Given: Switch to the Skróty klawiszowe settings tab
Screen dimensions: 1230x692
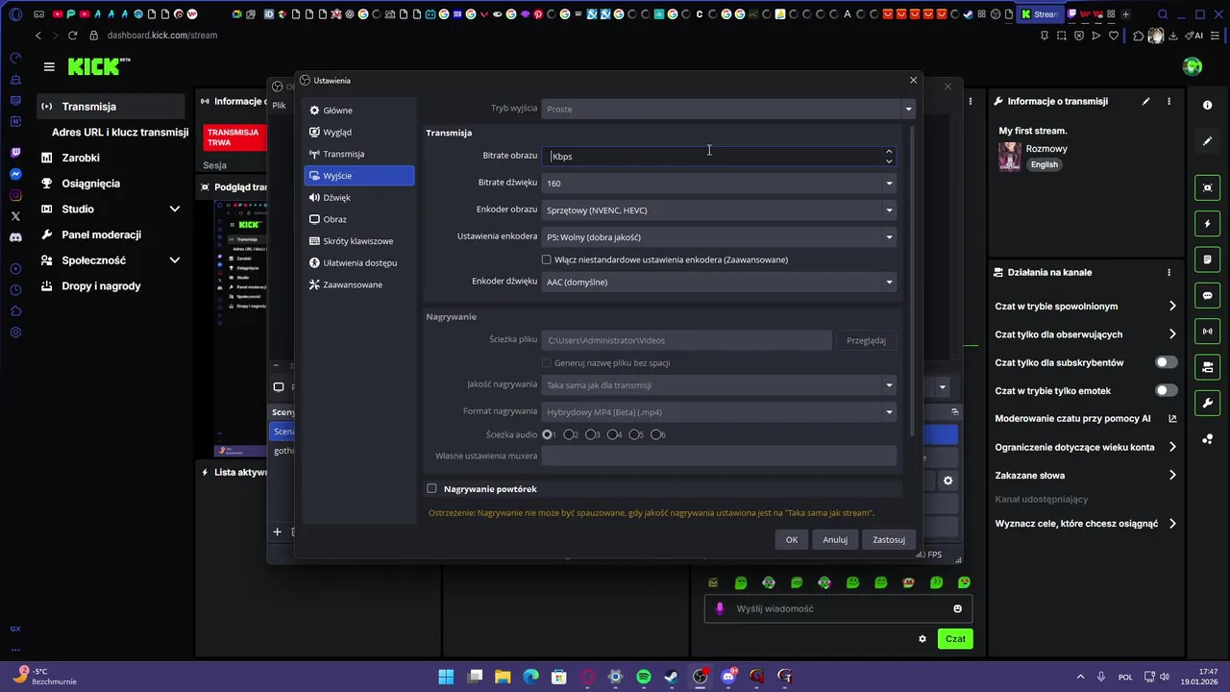Looking at the screenshot, I should point(359,240).
